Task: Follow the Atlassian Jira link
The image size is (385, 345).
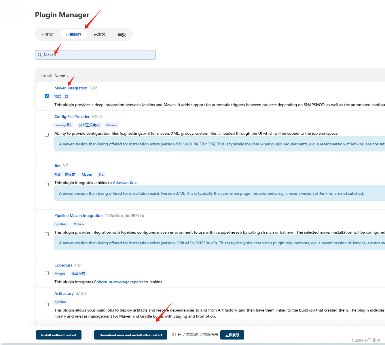Action: (x=124, y=183)
